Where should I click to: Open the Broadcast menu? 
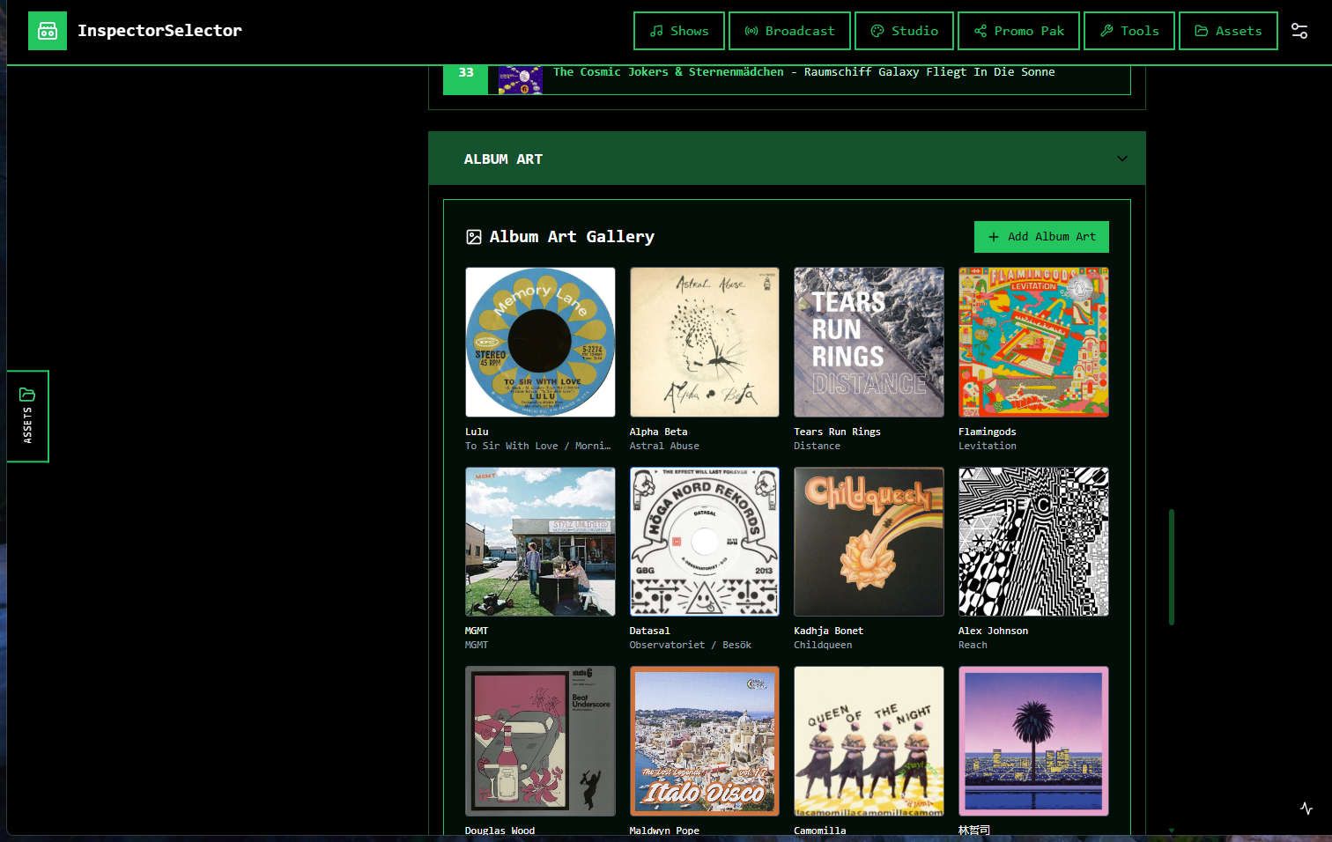pos(788,31)
